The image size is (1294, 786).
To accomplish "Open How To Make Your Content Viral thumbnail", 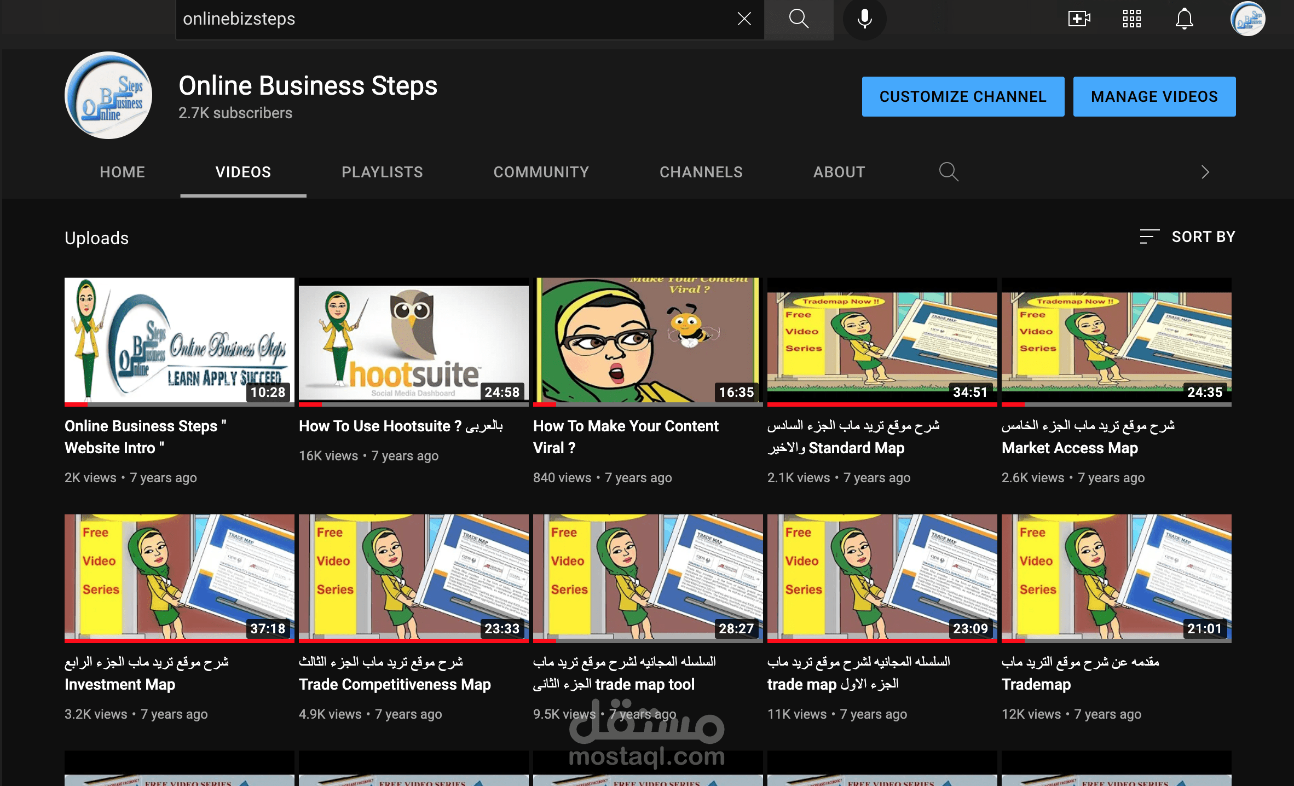I will tap(648, 340).
